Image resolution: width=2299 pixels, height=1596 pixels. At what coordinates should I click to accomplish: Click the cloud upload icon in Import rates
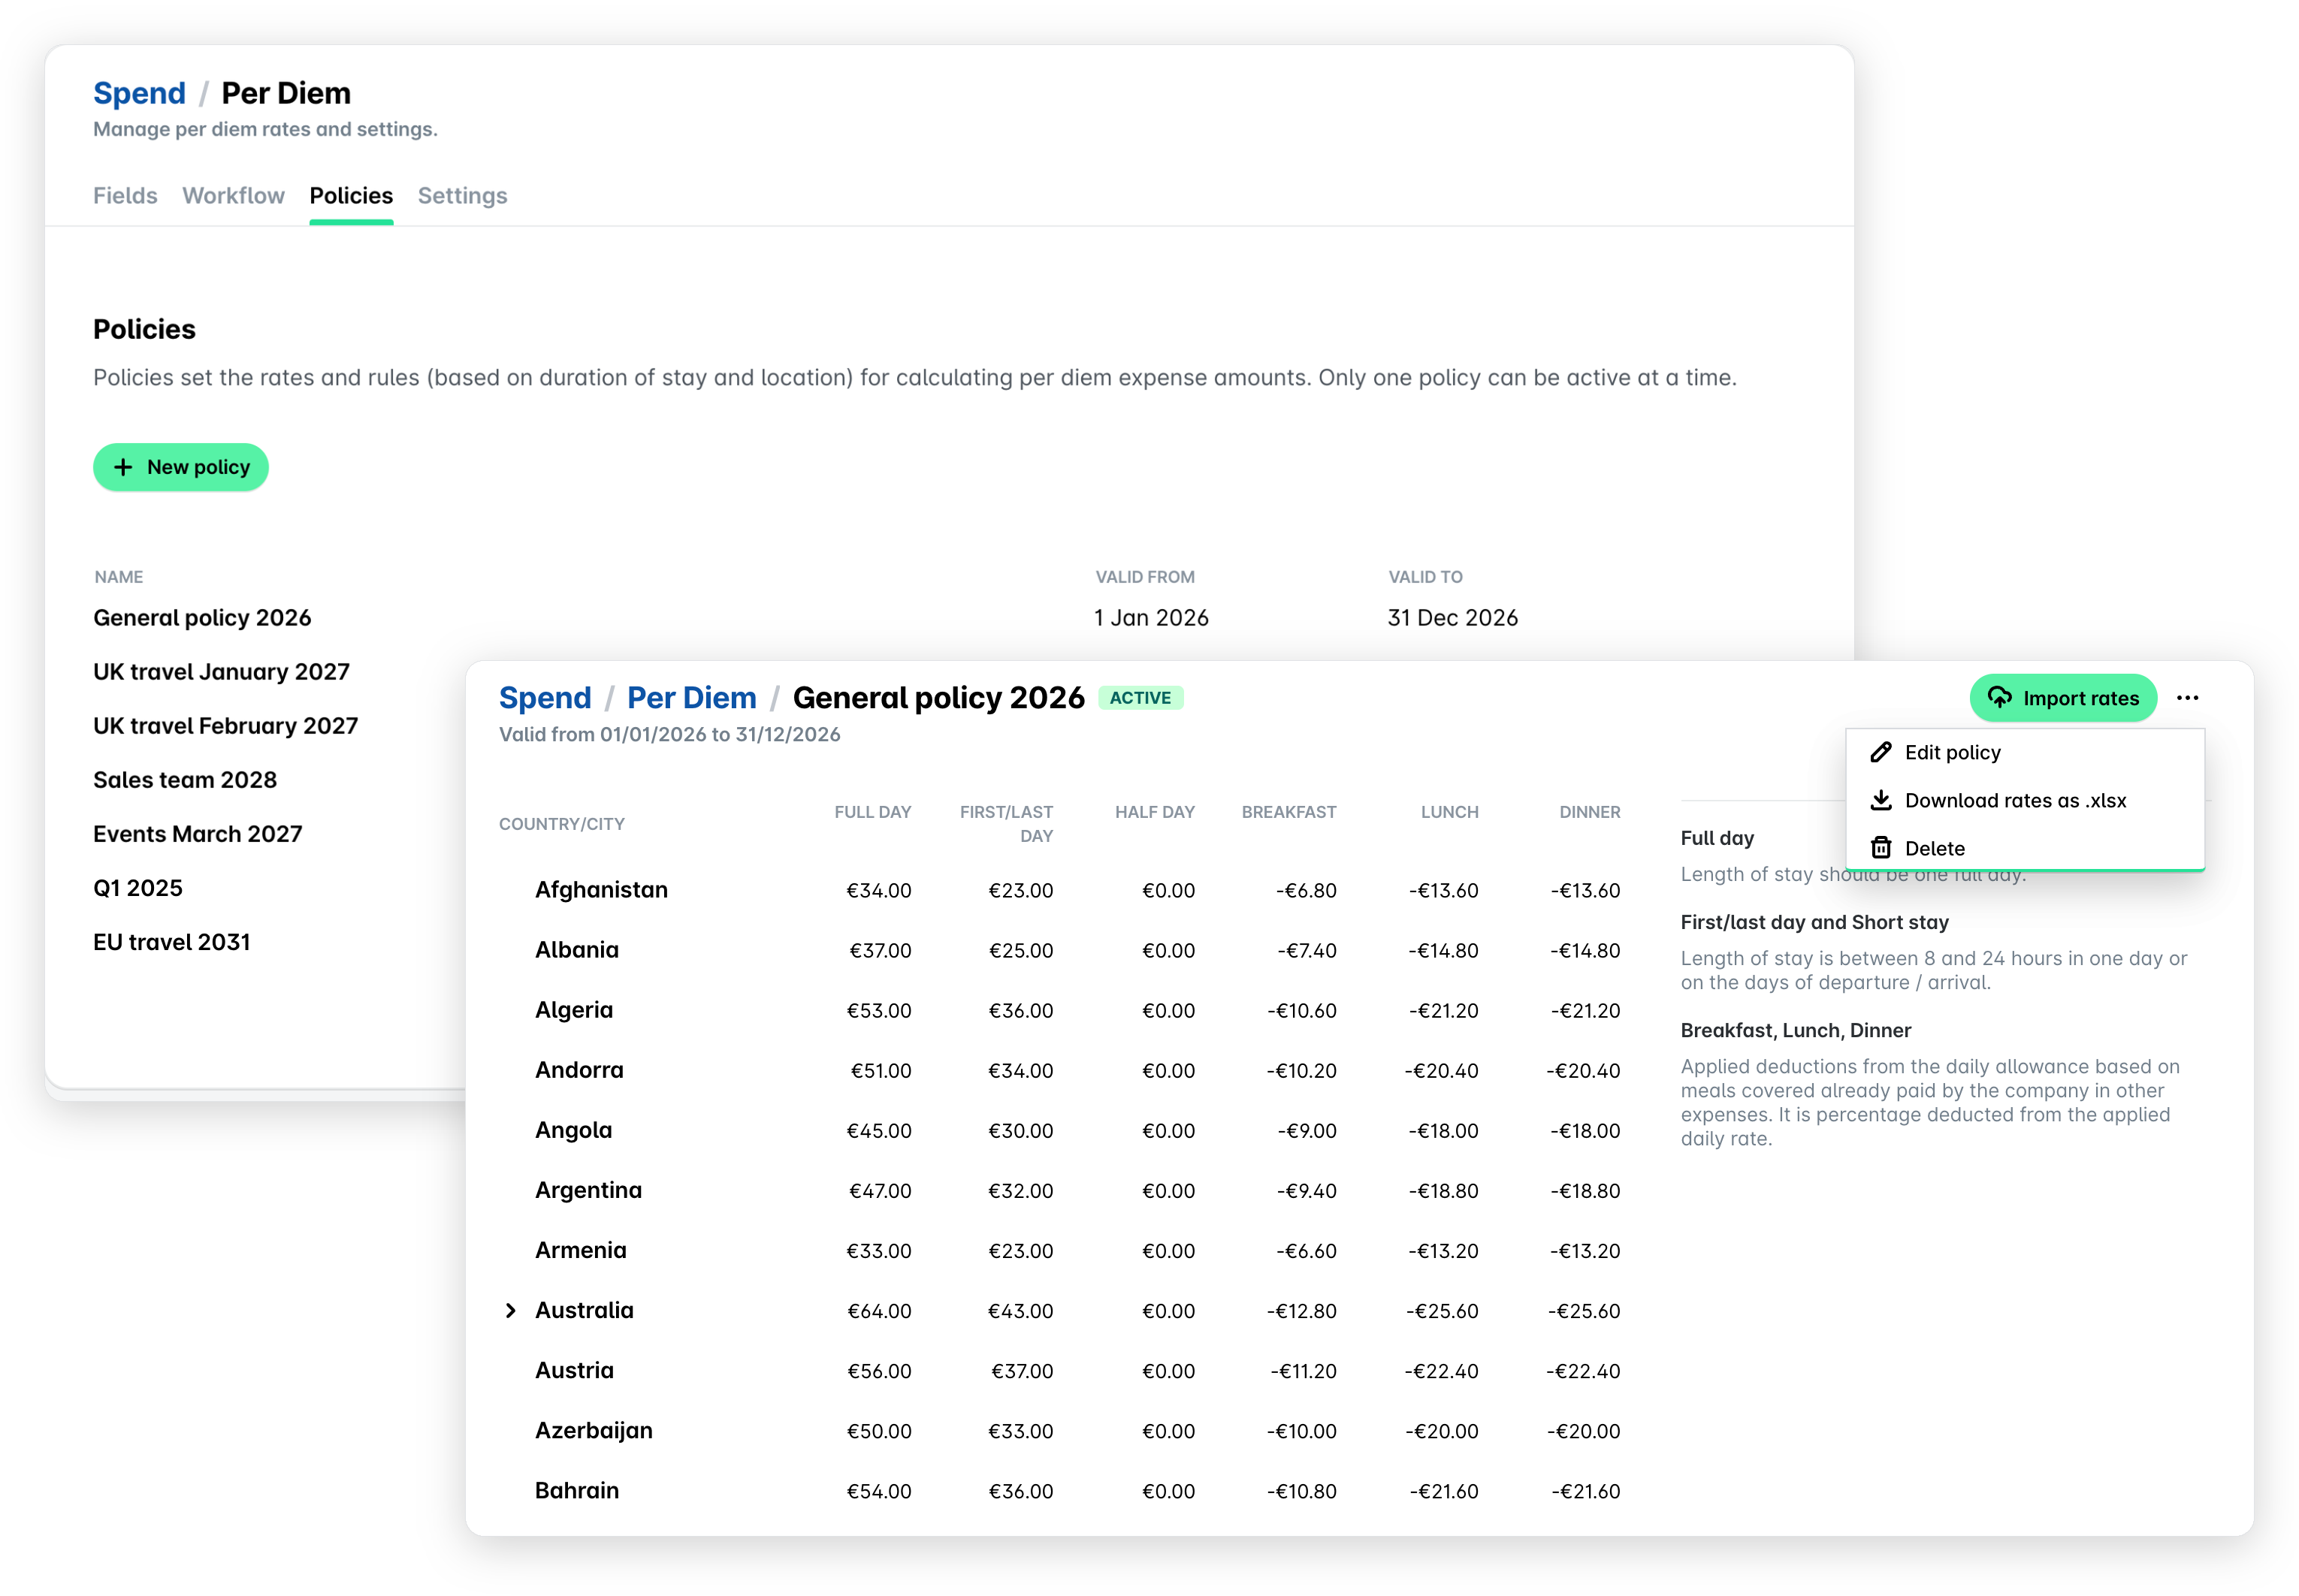click(x=1998, y=698)
